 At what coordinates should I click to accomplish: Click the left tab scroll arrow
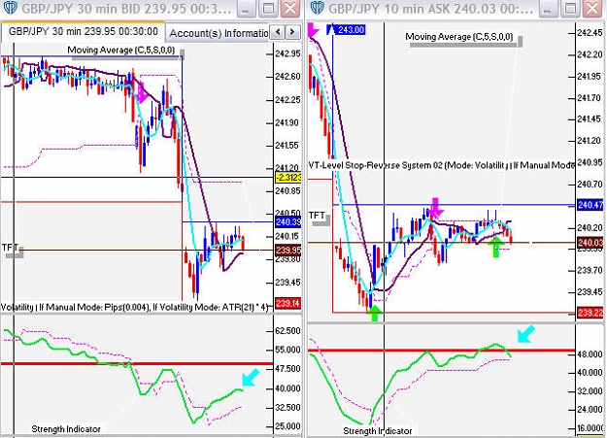point(277,32)
